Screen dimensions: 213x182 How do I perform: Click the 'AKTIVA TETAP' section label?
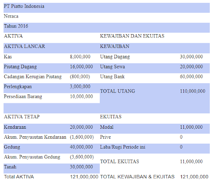[x=22, y=117]
